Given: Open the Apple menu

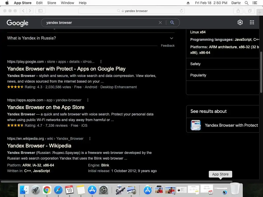Looking at the screenshot, I should [x=7, y=3].
